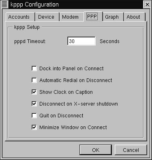Click the pppd Timeout input field

pyautogui.click(x=81, y=41)
